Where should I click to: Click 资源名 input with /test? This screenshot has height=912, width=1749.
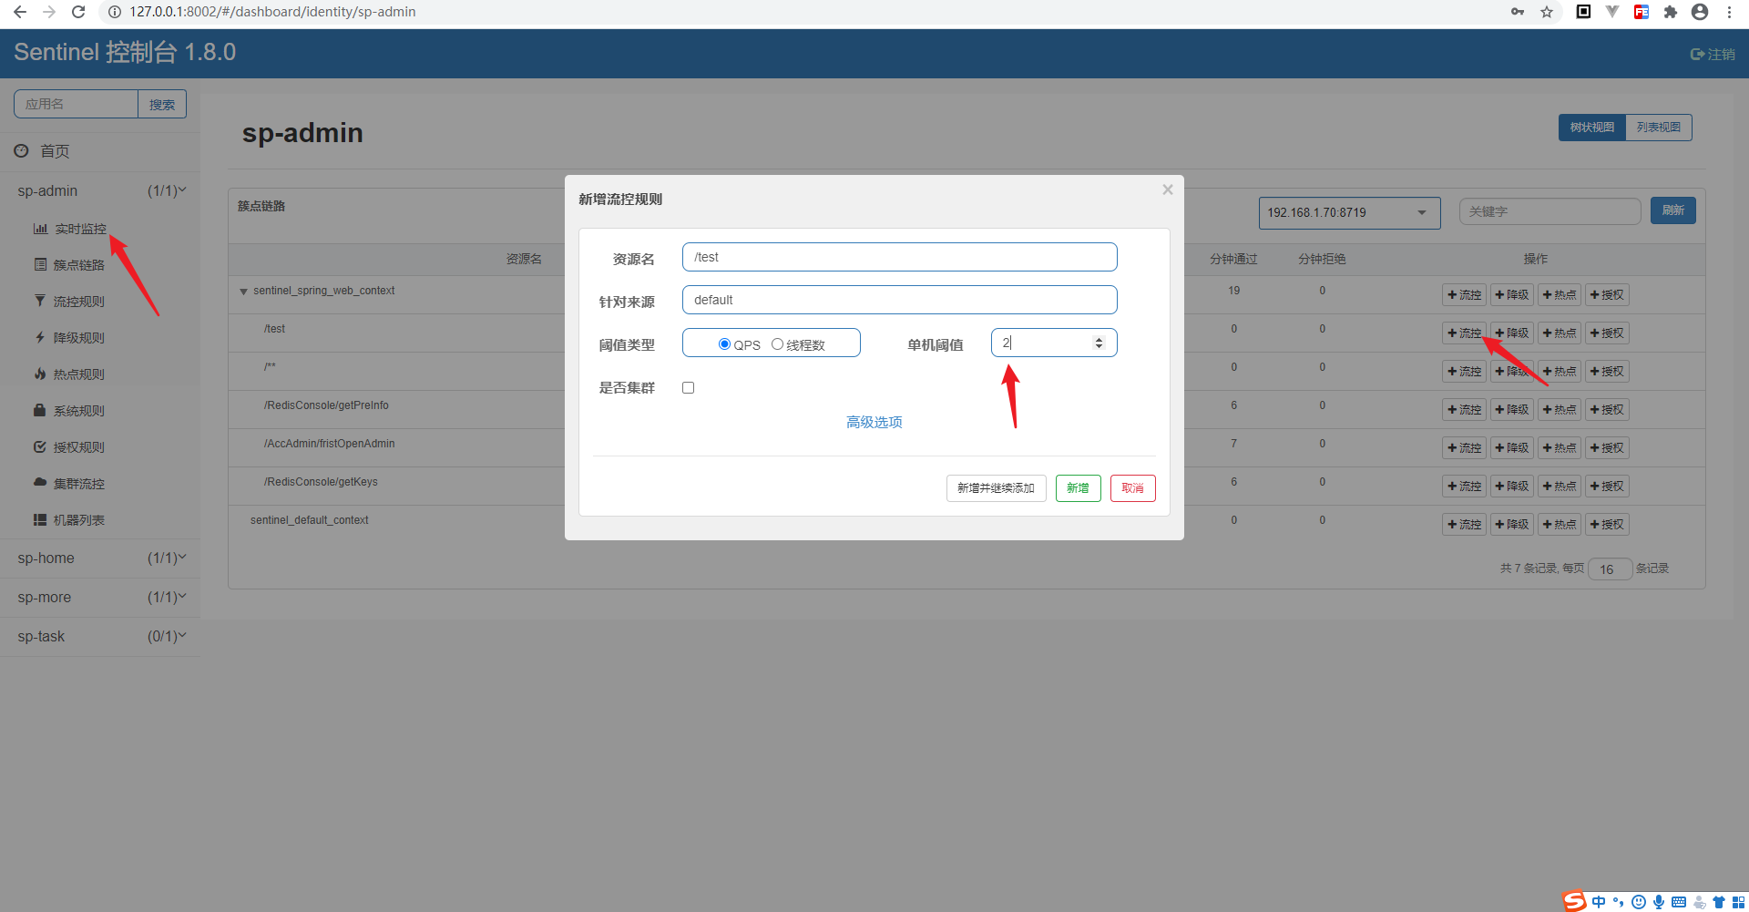click(x=900, y=257)
